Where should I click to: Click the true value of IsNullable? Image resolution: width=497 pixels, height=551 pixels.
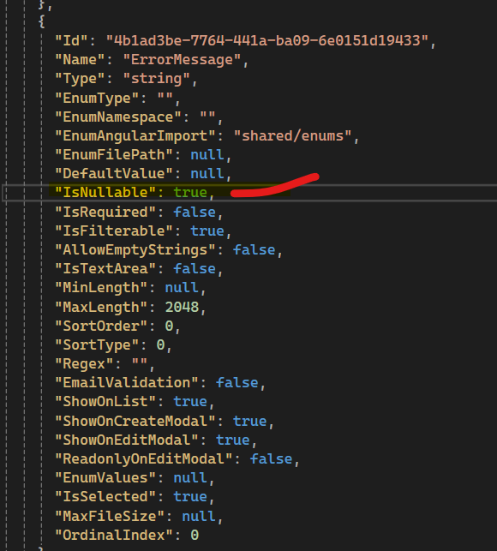(x=190, y=193)
